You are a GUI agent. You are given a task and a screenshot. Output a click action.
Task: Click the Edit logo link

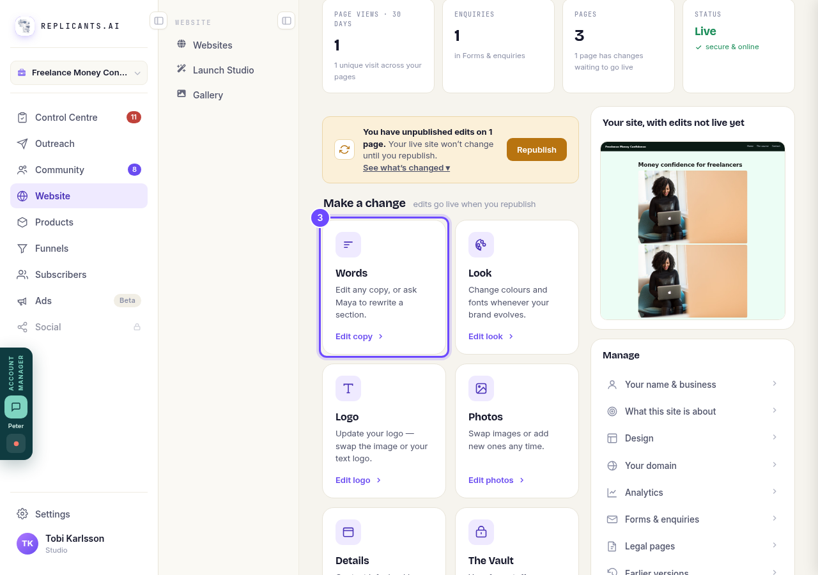359,480
